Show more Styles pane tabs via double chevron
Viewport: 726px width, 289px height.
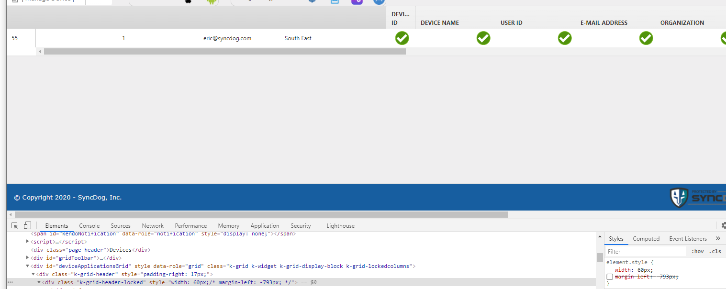(x=718, y=239)
